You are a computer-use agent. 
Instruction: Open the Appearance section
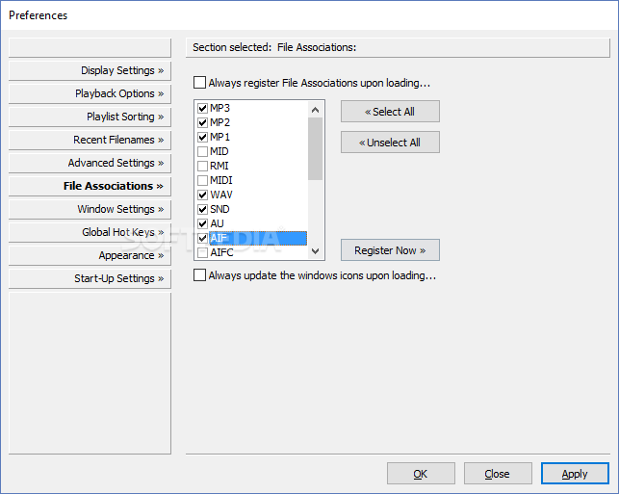pyautogui.click(x=90, y=255)
